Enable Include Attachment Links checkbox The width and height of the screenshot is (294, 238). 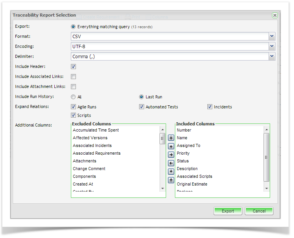coord(74,87)
